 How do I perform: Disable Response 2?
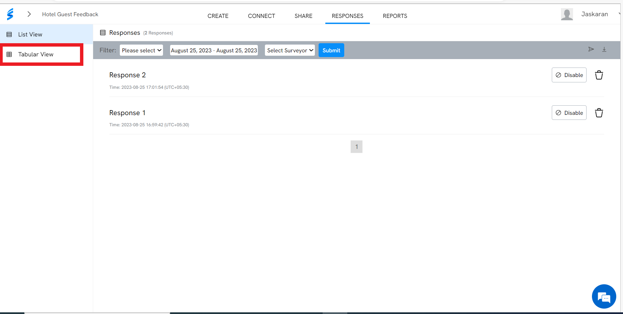[569, 75]
